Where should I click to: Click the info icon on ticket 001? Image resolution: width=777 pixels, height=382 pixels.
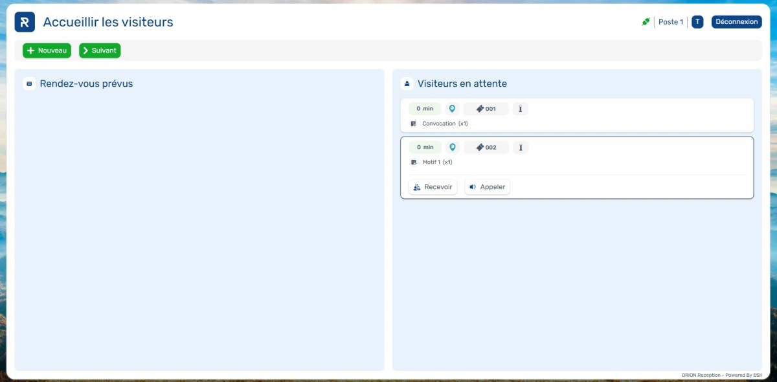pos(521,109)
